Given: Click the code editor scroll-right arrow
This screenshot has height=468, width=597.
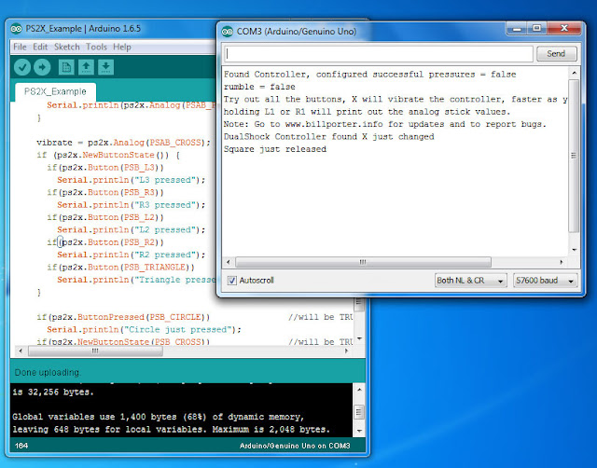Looking at the screenshot, I should (346, 351).
